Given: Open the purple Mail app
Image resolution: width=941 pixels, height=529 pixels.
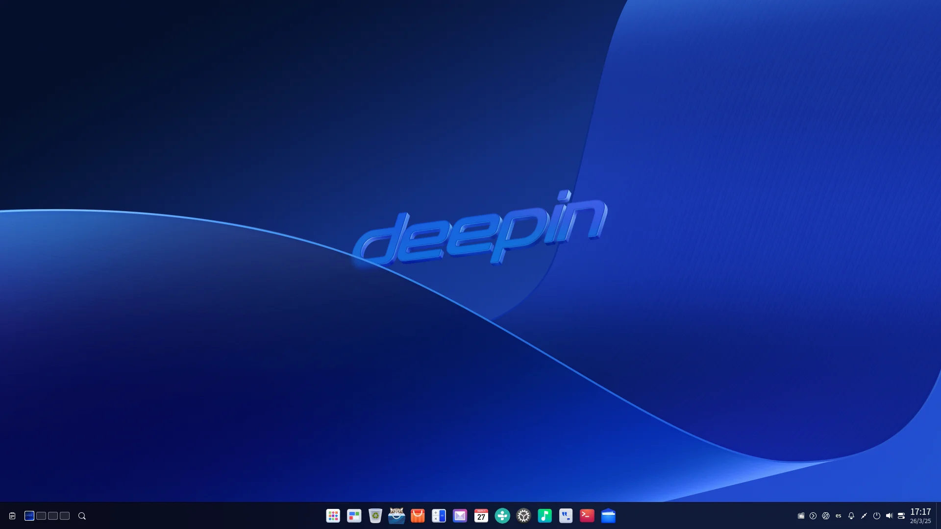Looking at the screenshot, I should (460, 516).
